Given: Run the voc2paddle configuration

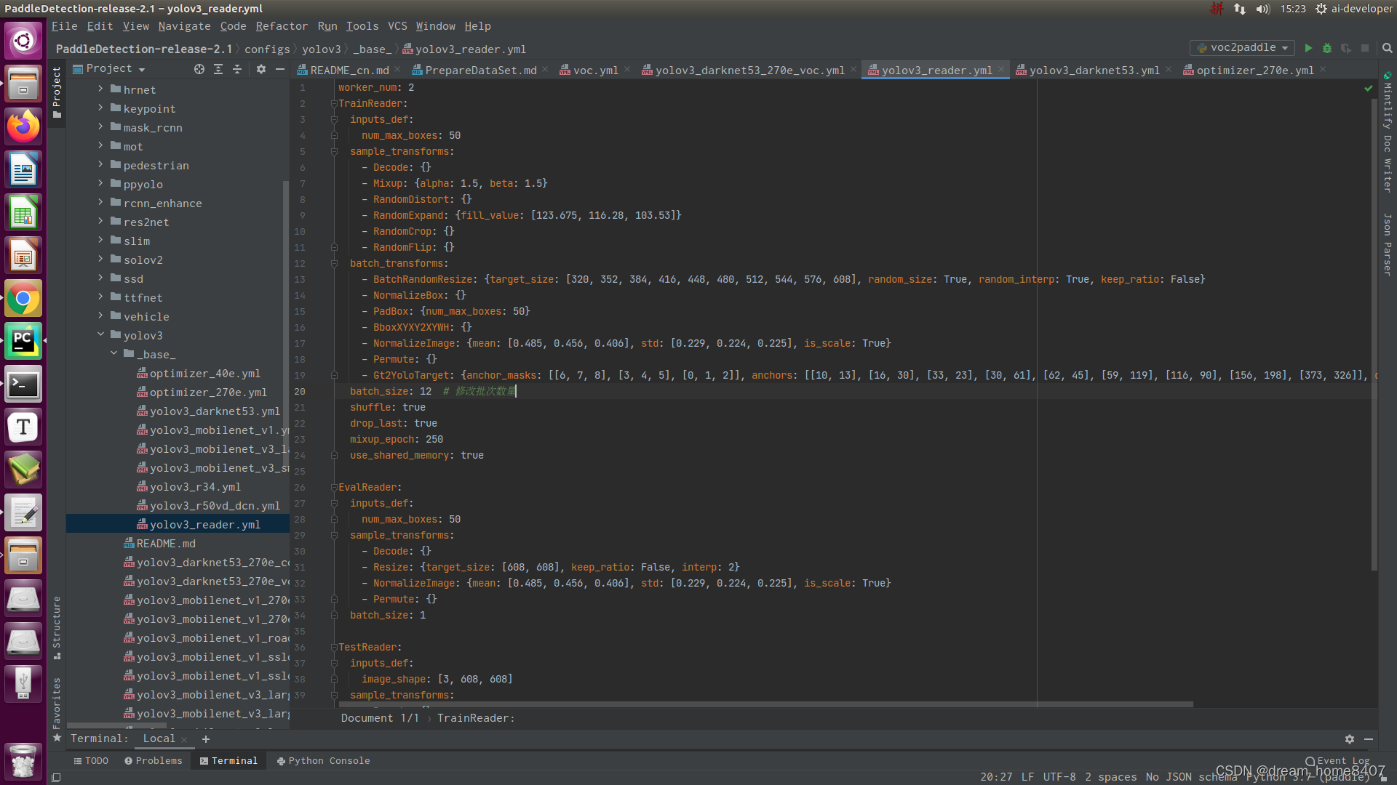Looking at the screenshot, I should coord(1308,48).
